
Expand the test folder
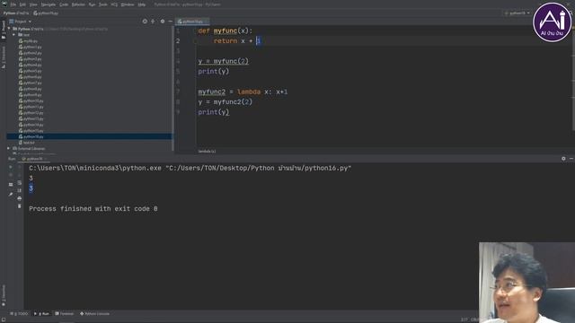(14, 35)
